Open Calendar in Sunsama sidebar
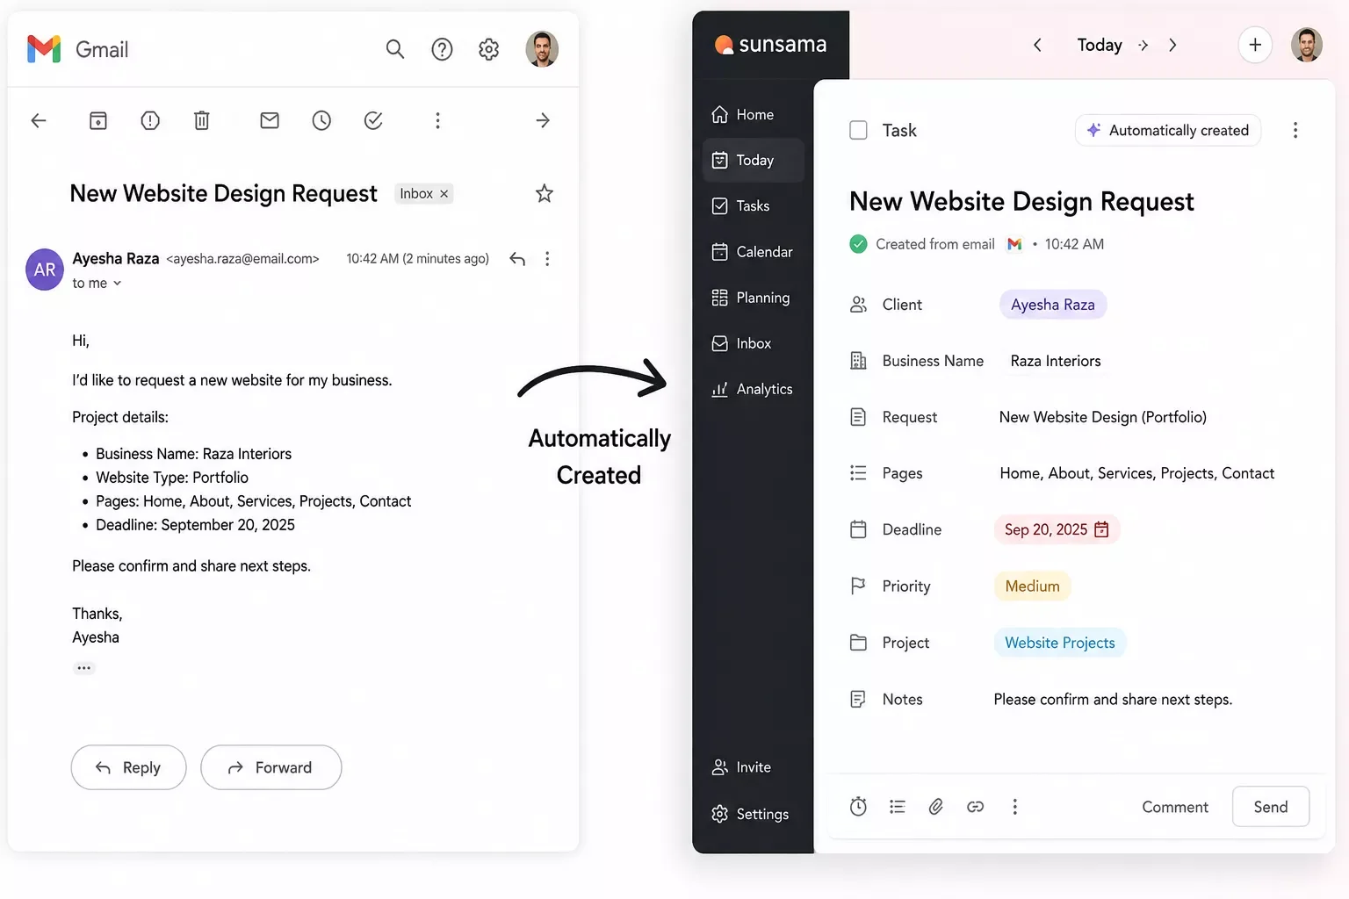 [754, 252]
